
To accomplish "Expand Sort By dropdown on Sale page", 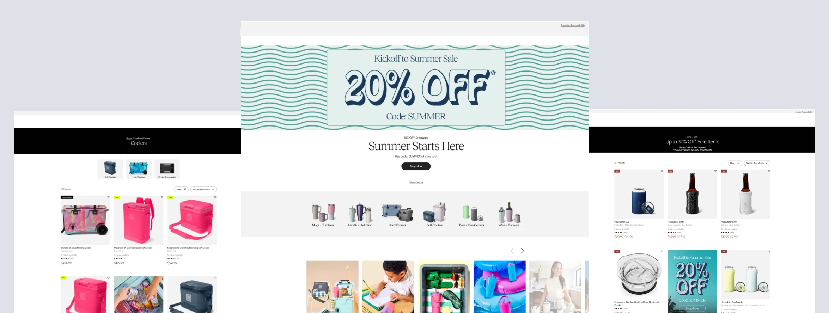I will pos(757,163).
